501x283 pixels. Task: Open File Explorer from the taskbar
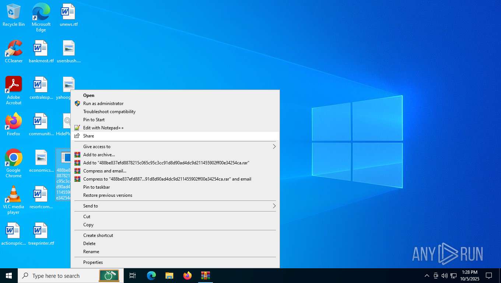pos(169,276)
